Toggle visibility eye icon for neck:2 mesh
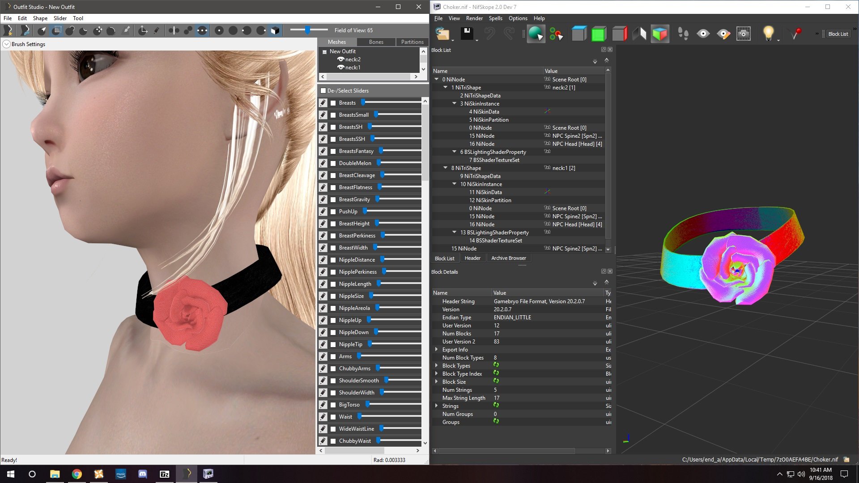The image size is (859, 483). tap(341, 59)
